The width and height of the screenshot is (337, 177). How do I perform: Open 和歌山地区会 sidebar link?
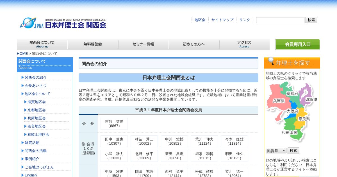[x=38, y=134]
